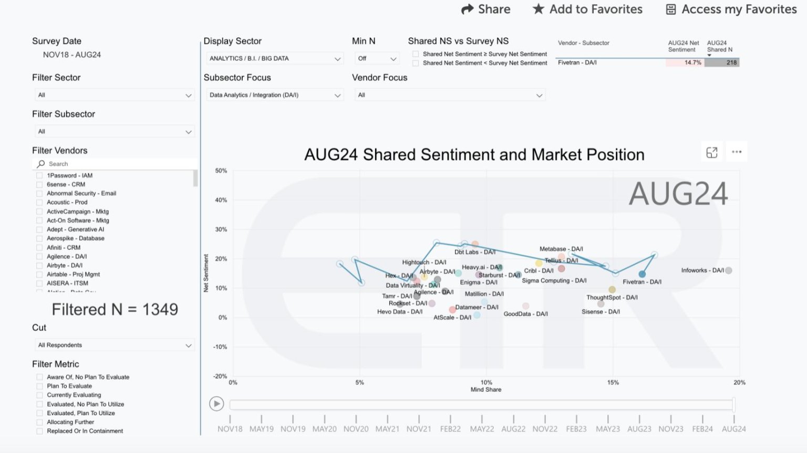
Task: Open the Access my Favorites list icon
Action: point(671,9)
